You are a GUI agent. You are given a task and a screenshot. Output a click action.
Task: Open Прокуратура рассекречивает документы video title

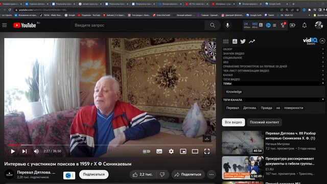click(290, 161)
